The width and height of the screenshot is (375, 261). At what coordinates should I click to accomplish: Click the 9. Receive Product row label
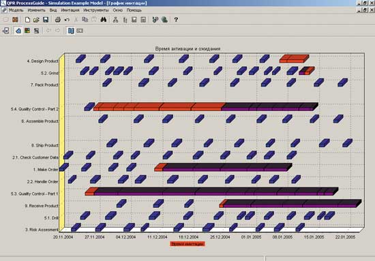pyautogui.click(x=42, y=206)
